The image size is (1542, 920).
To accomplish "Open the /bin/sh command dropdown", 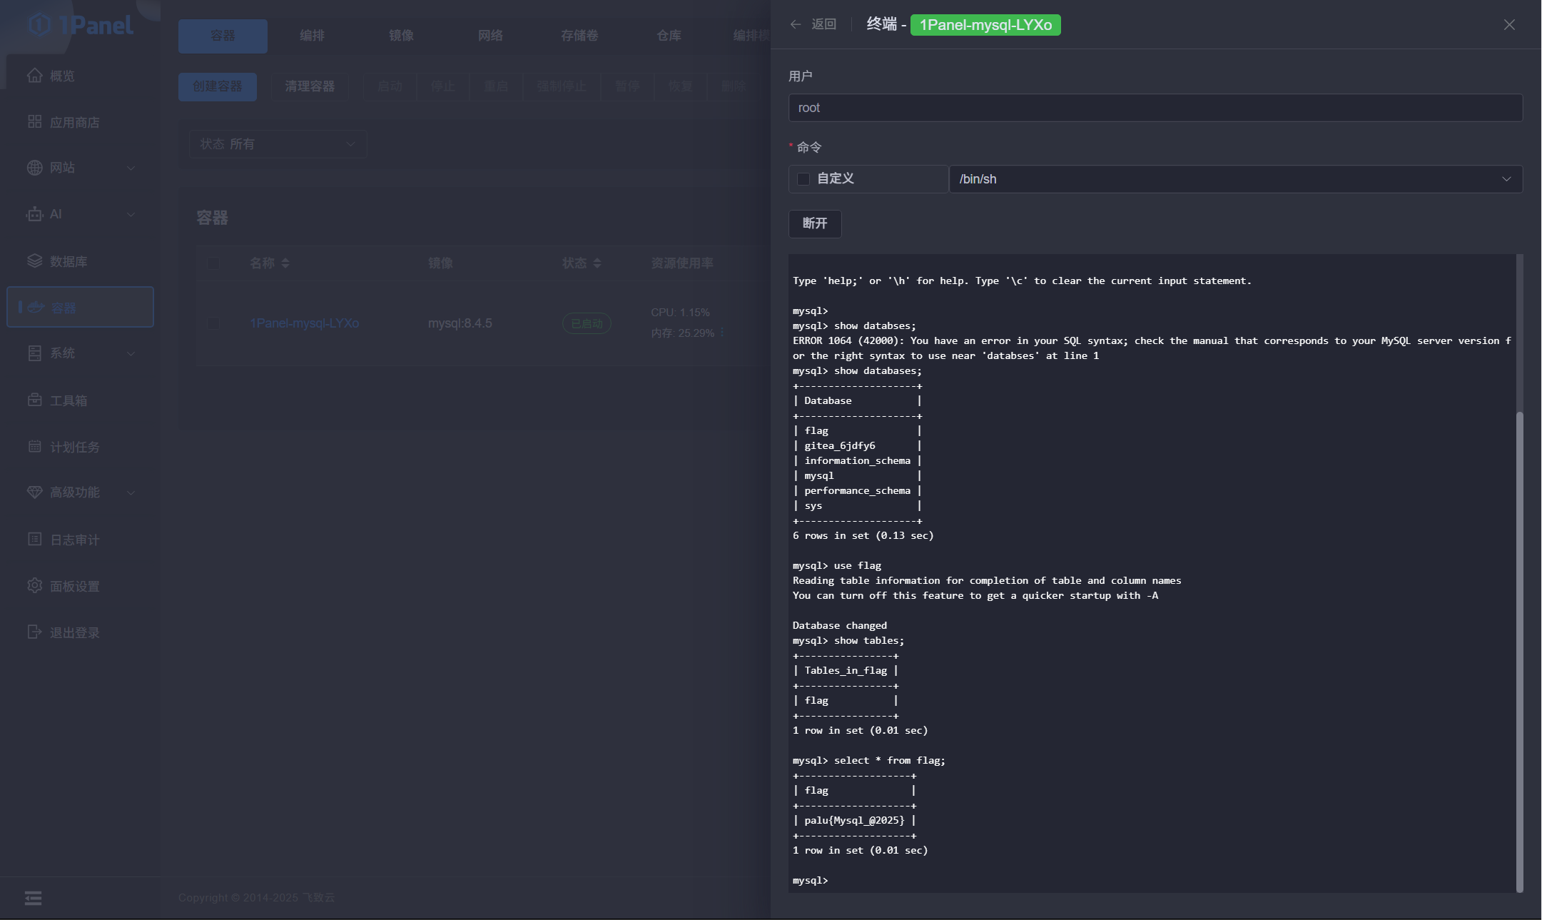I will [x=1235, y=179].
